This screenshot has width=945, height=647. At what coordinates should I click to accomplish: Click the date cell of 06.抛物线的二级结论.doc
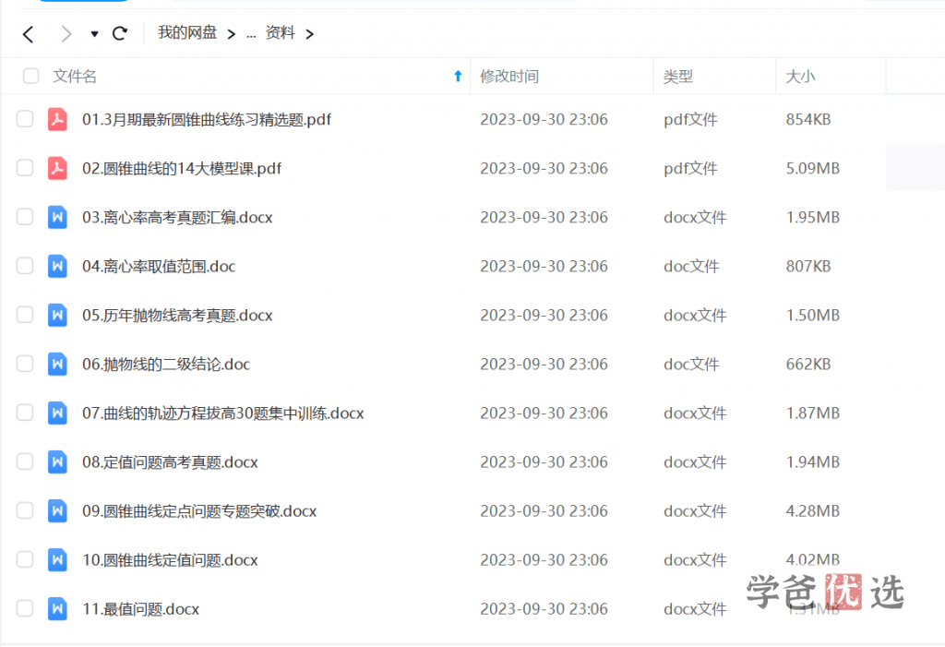(544, 365)
